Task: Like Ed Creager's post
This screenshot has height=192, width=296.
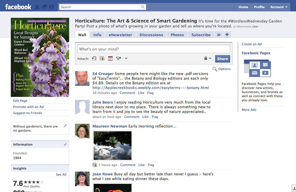Action: (x=141, y=93)
